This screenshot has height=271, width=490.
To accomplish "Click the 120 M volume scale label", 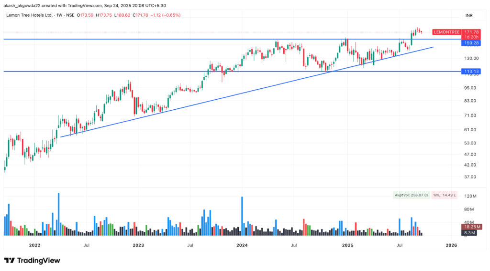I will [x=471, y=196].
